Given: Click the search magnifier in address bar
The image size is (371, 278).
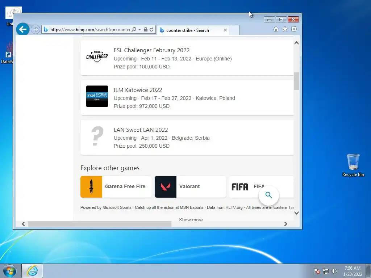Looking at the screenshot, I should 134,30.
